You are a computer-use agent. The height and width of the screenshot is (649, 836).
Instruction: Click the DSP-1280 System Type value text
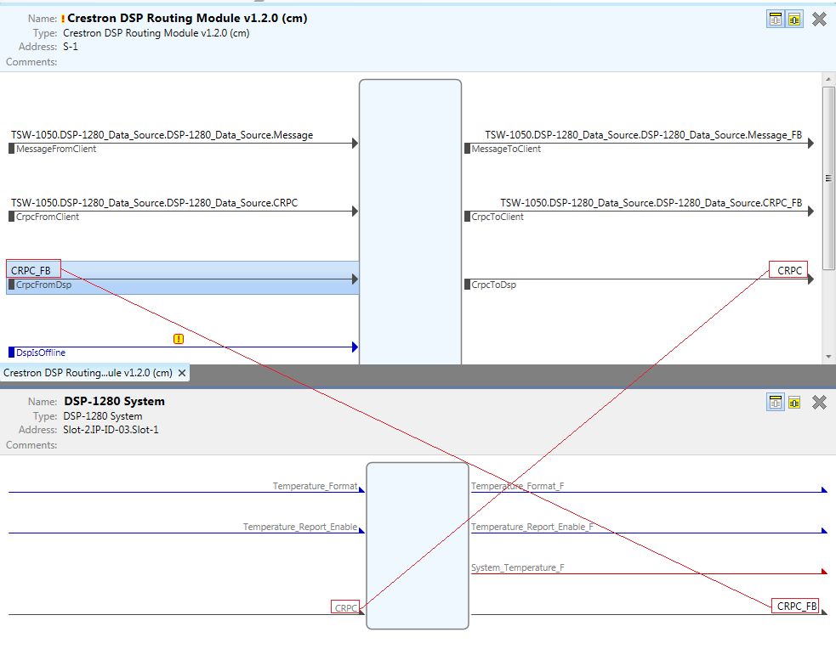103,416
